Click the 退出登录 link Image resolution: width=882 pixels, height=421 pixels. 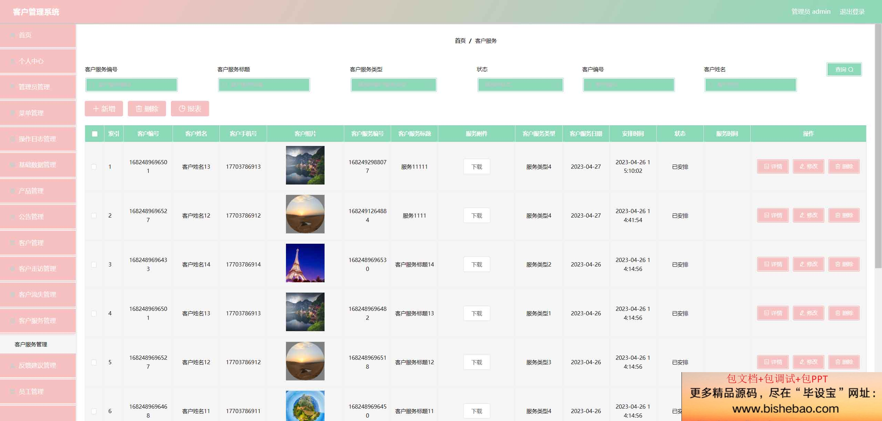pos(852,12)
